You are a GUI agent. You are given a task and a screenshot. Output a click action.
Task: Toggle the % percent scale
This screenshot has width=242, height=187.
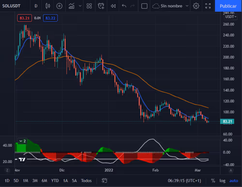(213, 181)
